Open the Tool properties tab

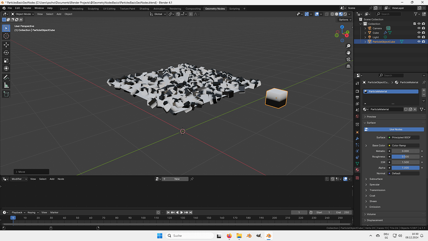(357, 83)
